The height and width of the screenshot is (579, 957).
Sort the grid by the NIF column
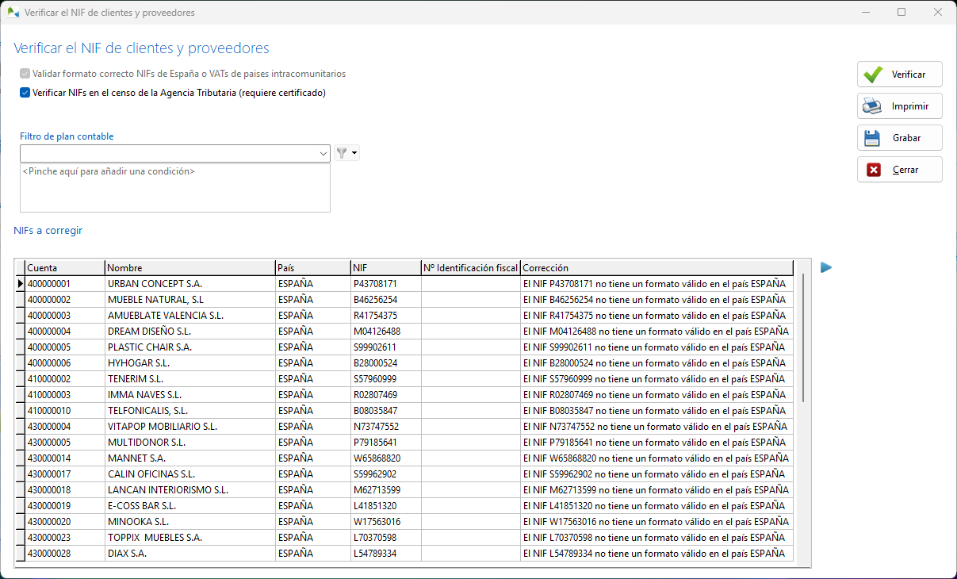385,267
